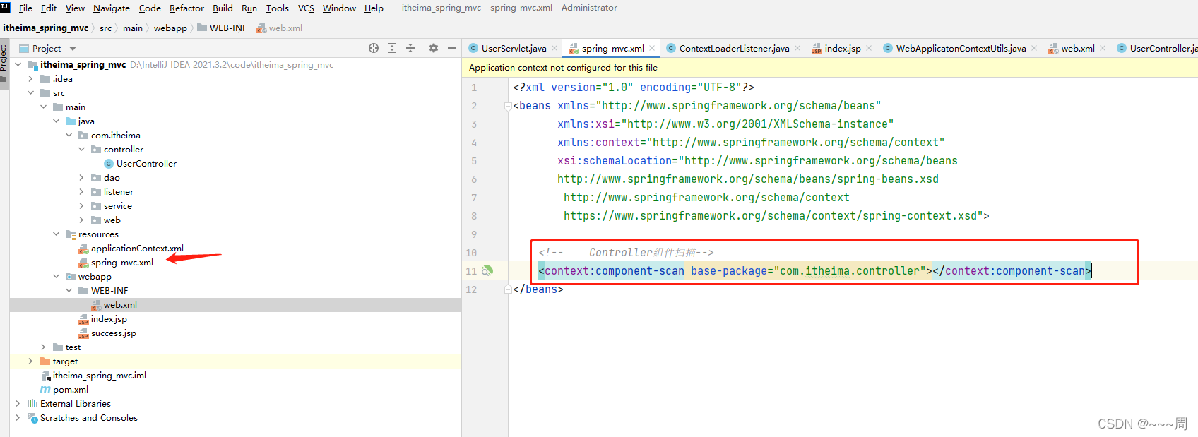Open the Navigate menu
The image size is (1198, 437).
(112, 8)
